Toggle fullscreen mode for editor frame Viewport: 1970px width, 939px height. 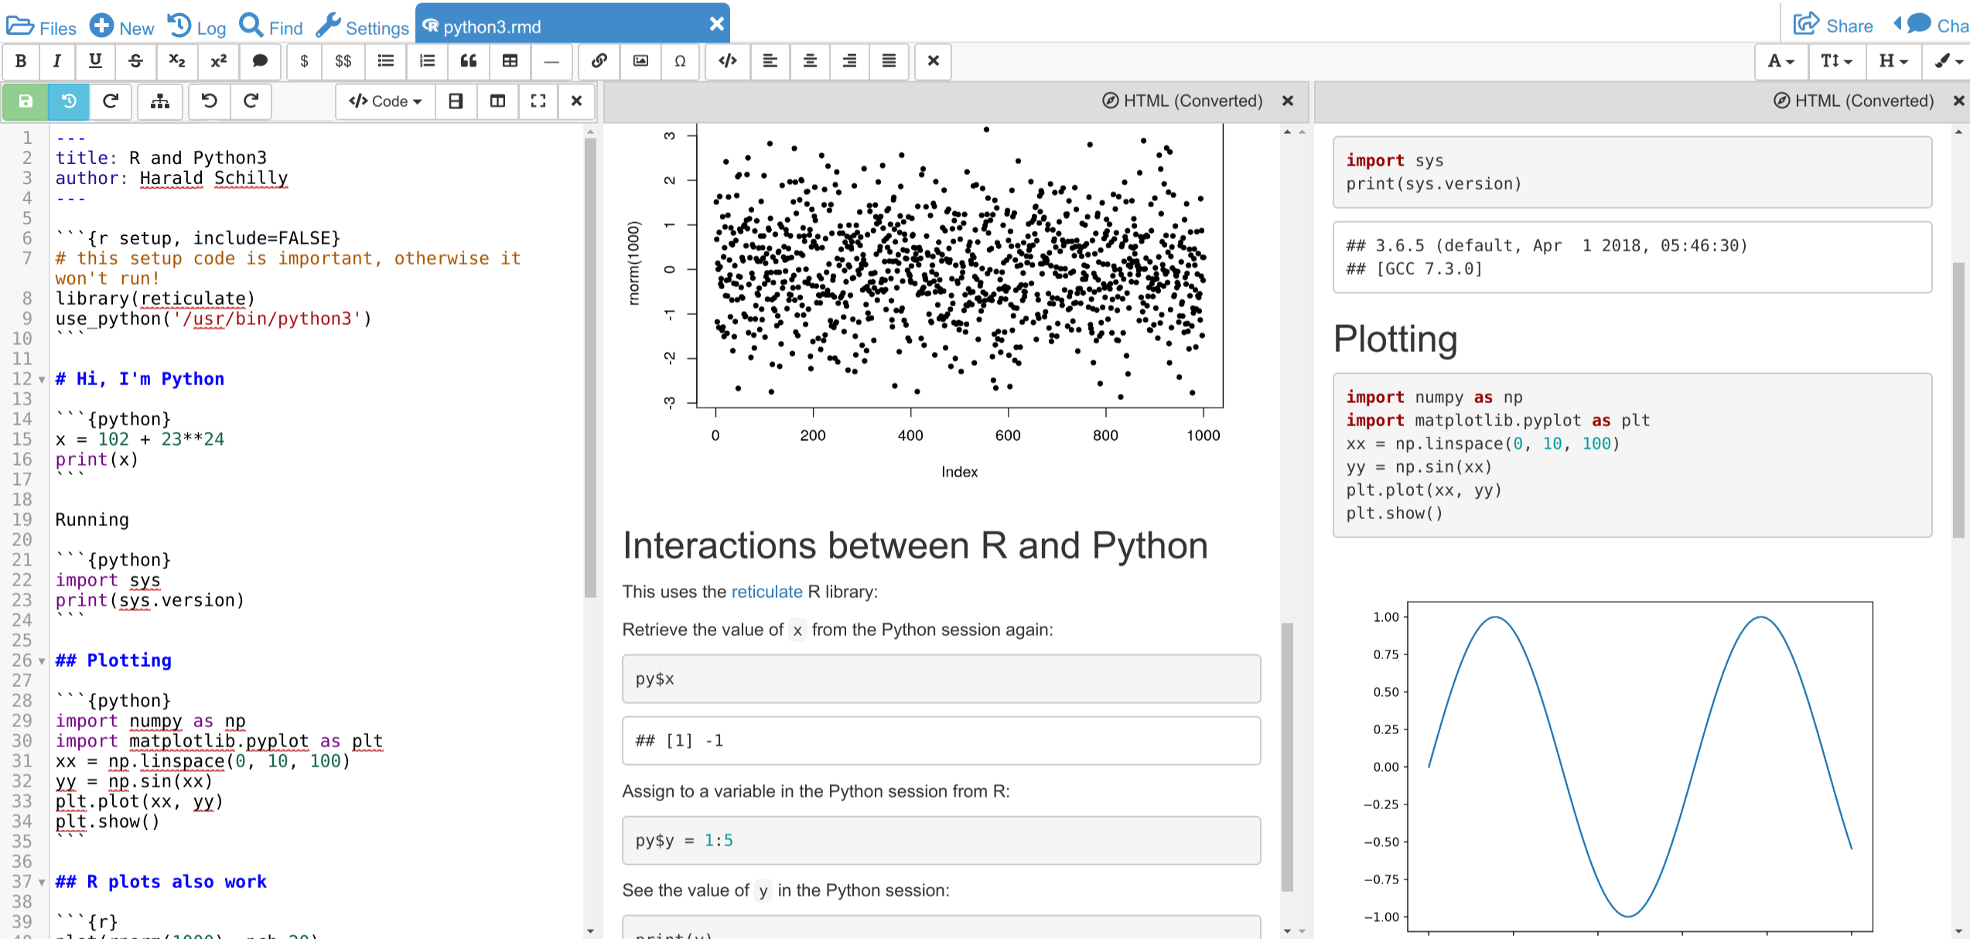[538, 101]
